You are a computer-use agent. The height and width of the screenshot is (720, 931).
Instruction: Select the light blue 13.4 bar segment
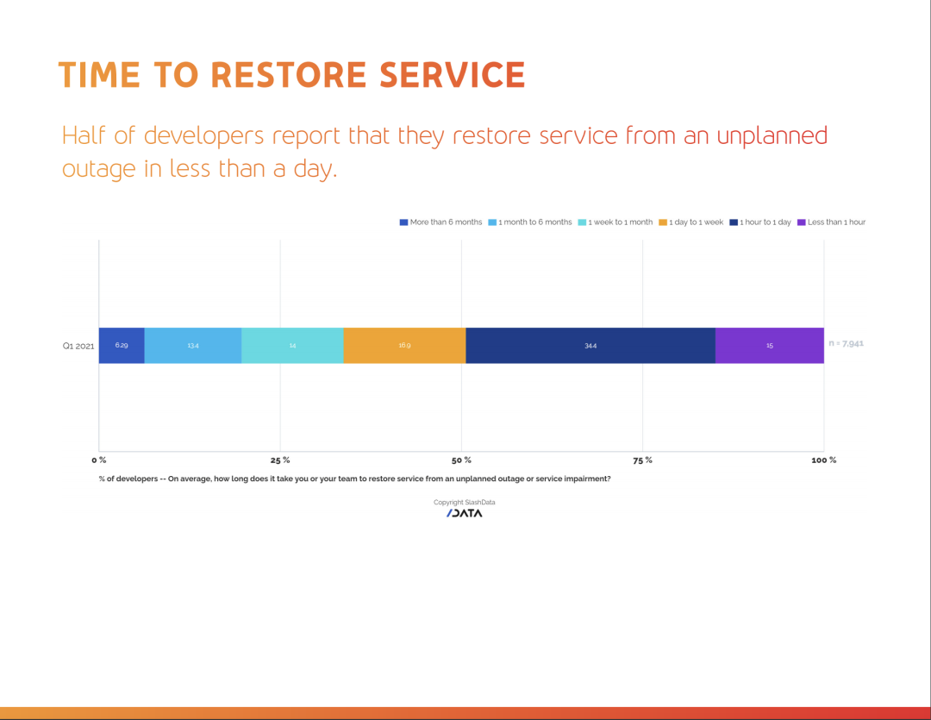click(x=193, y=345)
